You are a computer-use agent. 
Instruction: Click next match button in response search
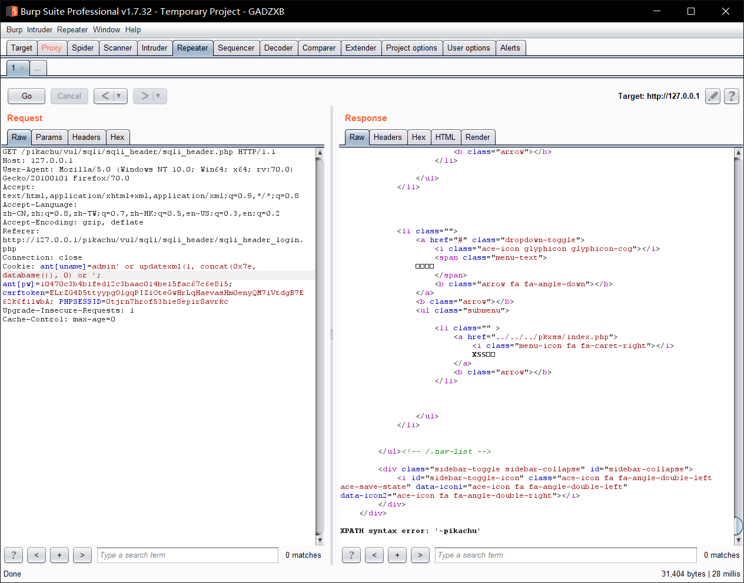(x=420, y=555)
